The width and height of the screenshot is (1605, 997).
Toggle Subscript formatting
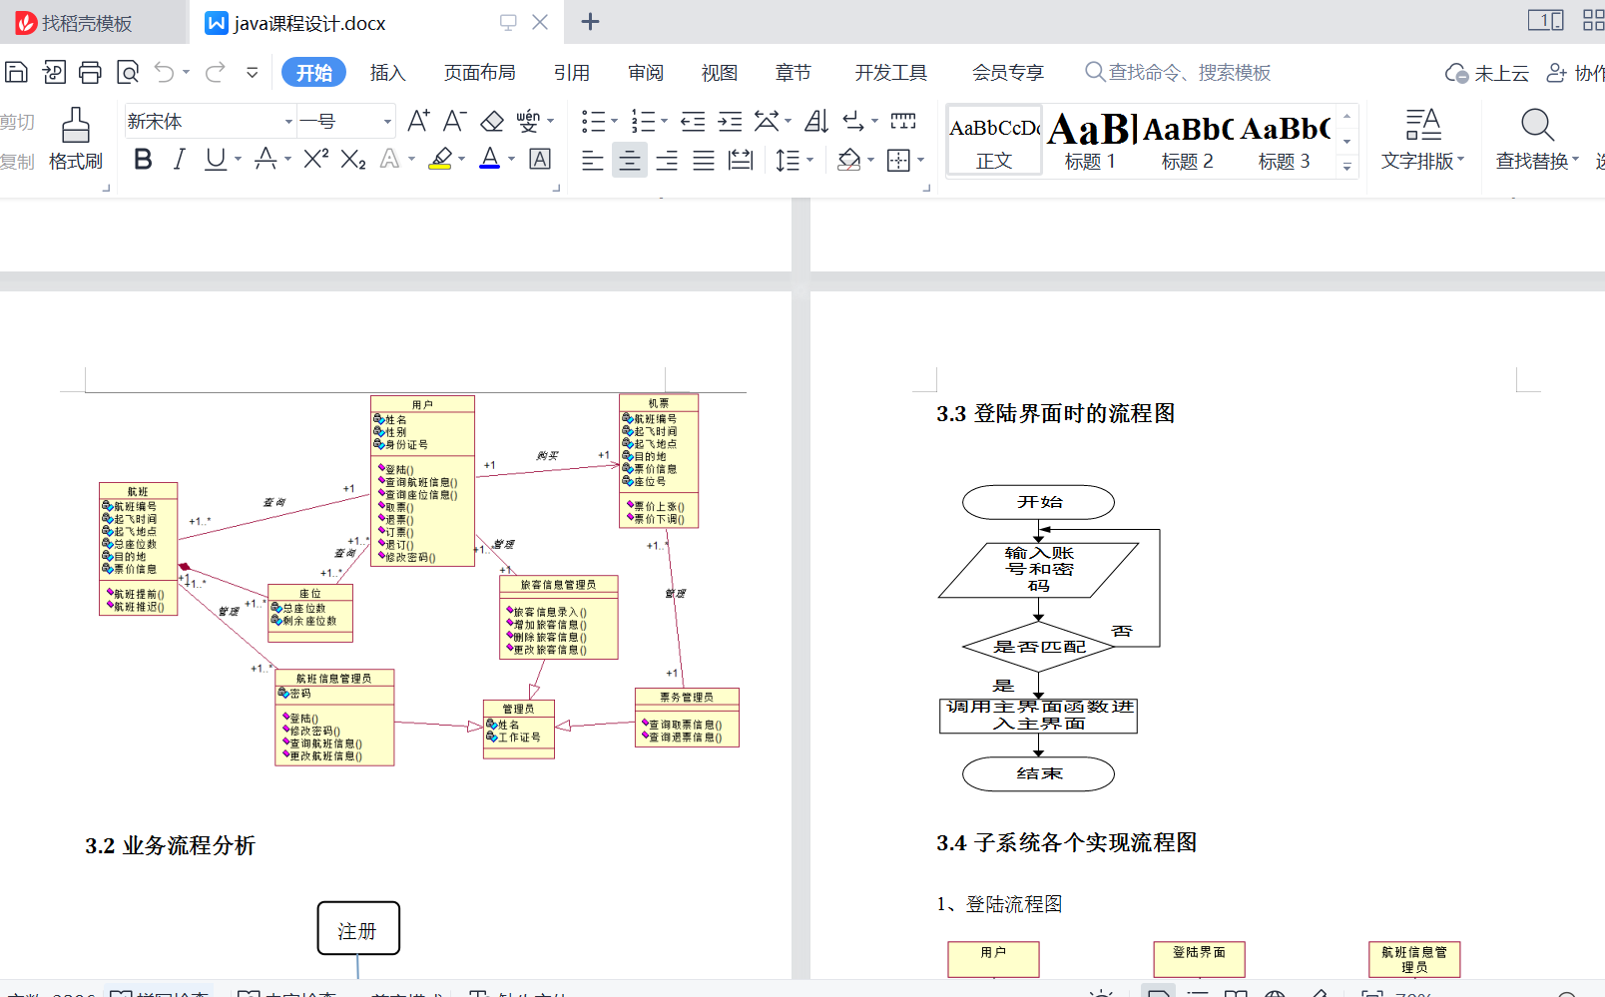point(352,159)
